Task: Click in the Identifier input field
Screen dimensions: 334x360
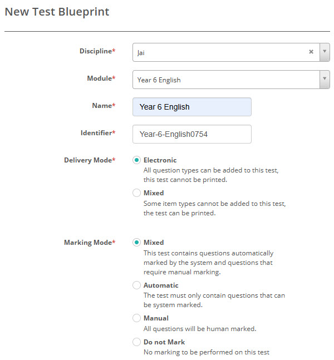Action: click(191, 134)
